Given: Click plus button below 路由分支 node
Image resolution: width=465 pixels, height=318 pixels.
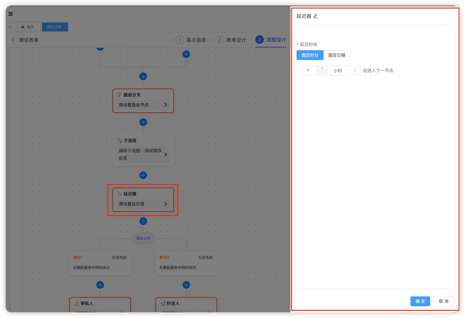Looking at the screenshot, I should [x=143, y=122].
